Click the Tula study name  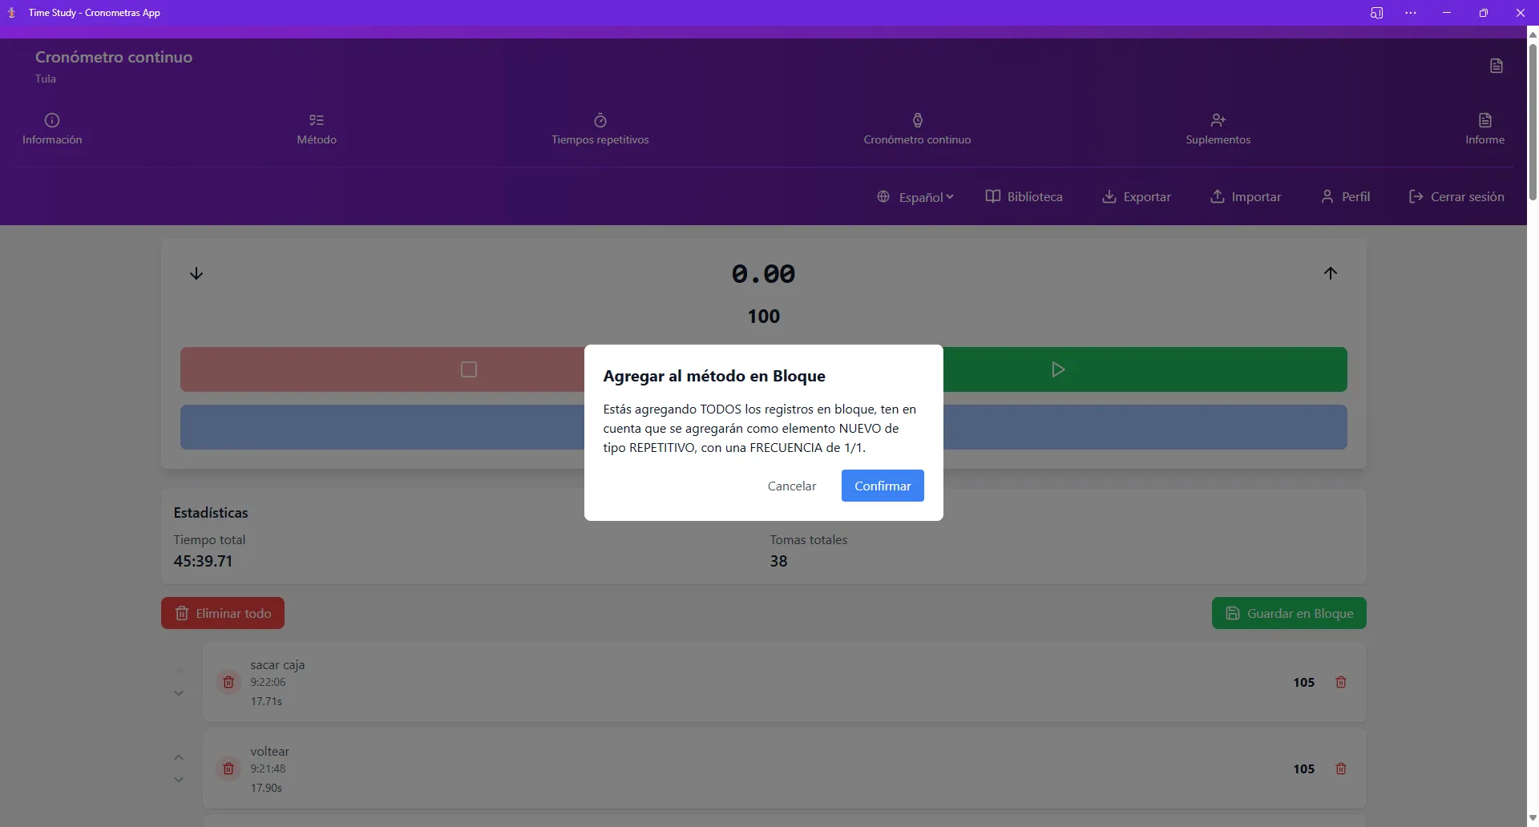[46, 79]
